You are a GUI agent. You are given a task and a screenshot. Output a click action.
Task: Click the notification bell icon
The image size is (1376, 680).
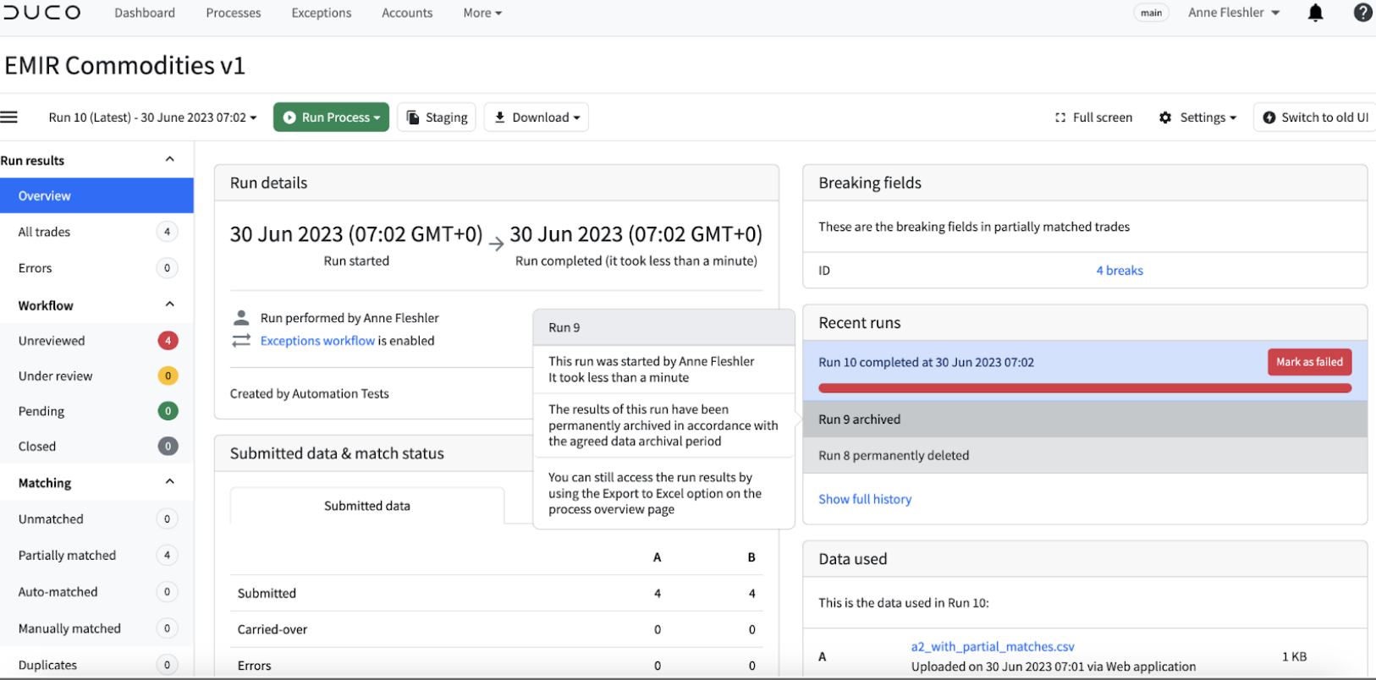click(1315, 13)
